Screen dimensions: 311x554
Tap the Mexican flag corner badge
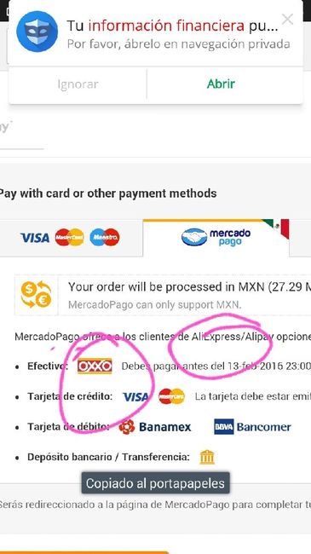tap(278, 228)
